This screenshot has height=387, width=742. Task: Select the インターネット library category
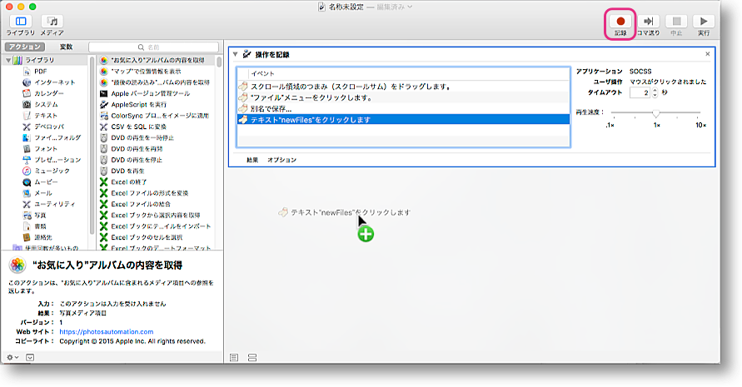(54, 82)
